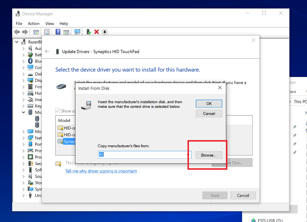Click the Show compatible hardware checkbox
This screenshot has width=307, height=222.
pyautogui.click(x=58, y=111)
